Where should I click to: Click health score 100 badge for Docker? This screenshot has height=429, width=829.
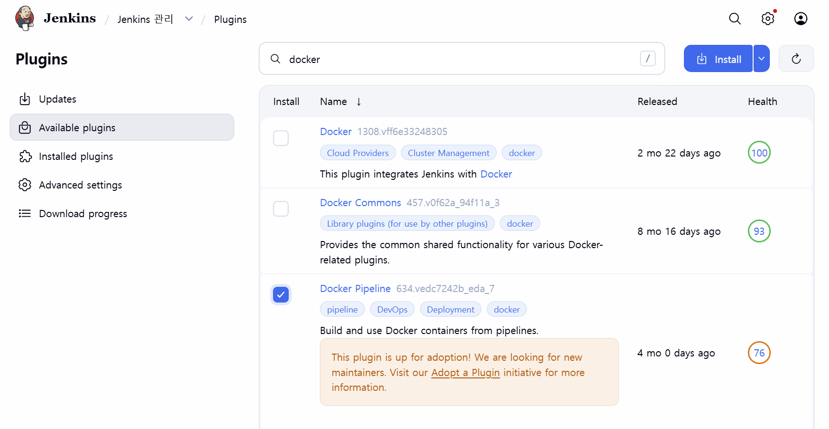pyautogui.click(x=759, y=153)
